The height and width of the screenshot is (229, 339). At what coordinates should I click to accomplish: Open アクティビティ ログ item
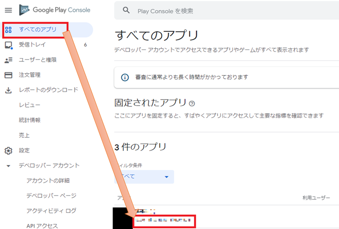pyautogui.click(x=51, y=211)
